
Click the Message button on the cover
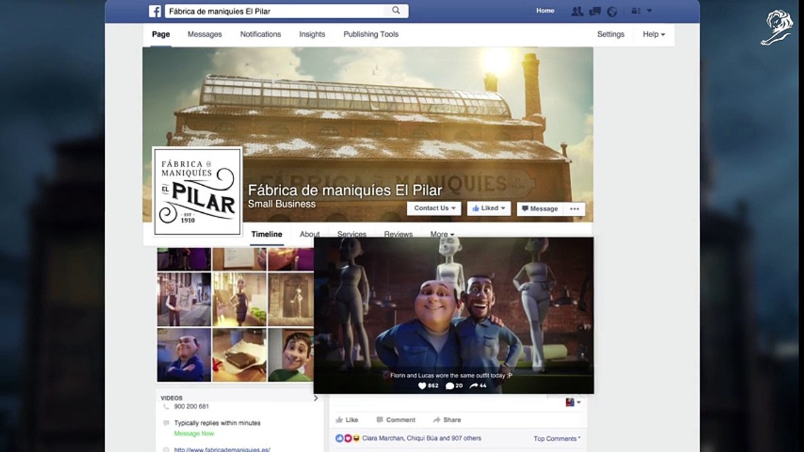pos(540,209)
